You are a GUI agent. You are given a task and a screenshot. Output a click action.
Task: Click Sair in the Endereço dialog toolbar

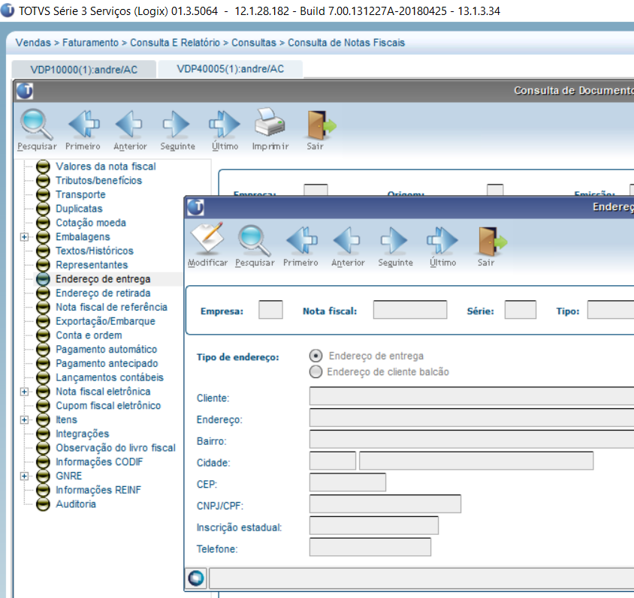pyautogui.click(x=492, y=245)
